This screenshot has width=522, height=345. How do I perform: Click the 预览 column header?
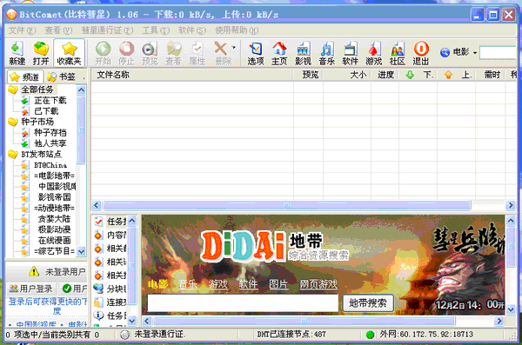[x=308, y=75]
